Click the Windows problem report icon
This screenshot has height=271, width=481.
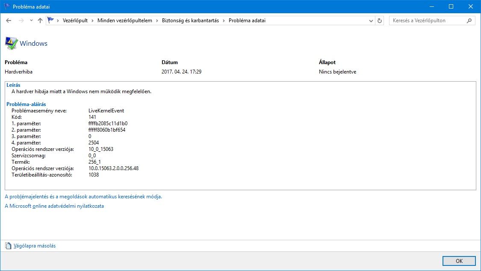click(12, 43)
